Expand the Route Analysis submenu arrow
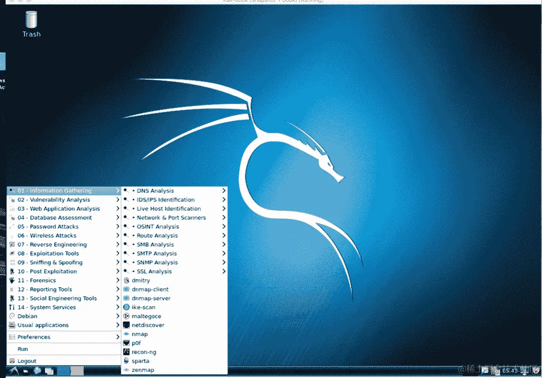The height and width of the screenshot is (378, 542). 224,235
